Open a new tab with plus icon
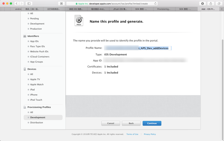The image size is (224, 141). 221,9
